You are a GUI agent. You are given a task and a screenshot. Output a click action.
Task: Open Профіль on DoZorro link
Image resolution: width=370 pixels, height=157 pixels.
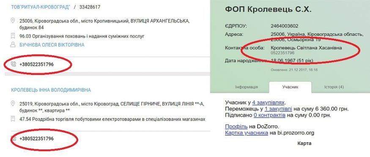236,127
